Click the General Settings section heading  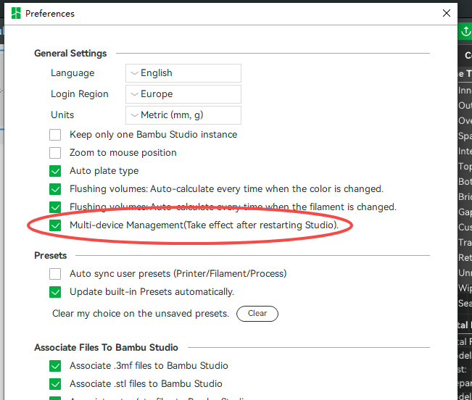pyautogui.click(x=70, y=53)
